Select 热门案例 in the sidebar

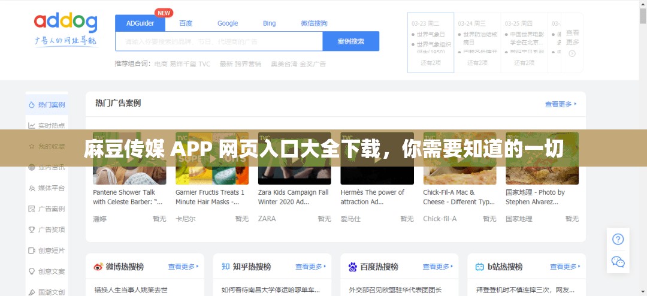[47, 105]
